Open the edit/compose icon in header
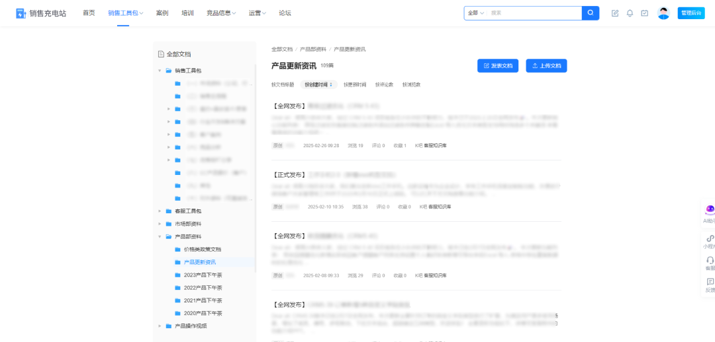715x342 pixels. pyautogui.click(x=615, y=13)
